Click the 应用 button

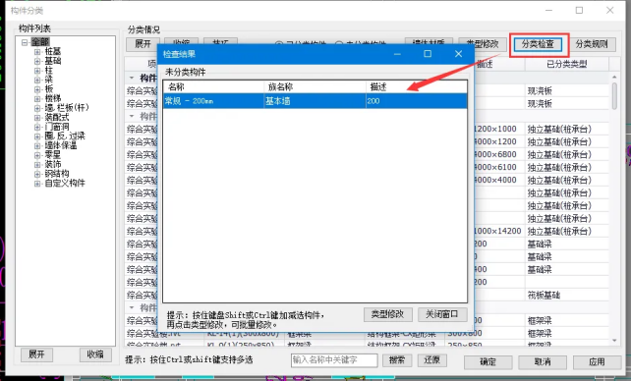click(597, 362)
